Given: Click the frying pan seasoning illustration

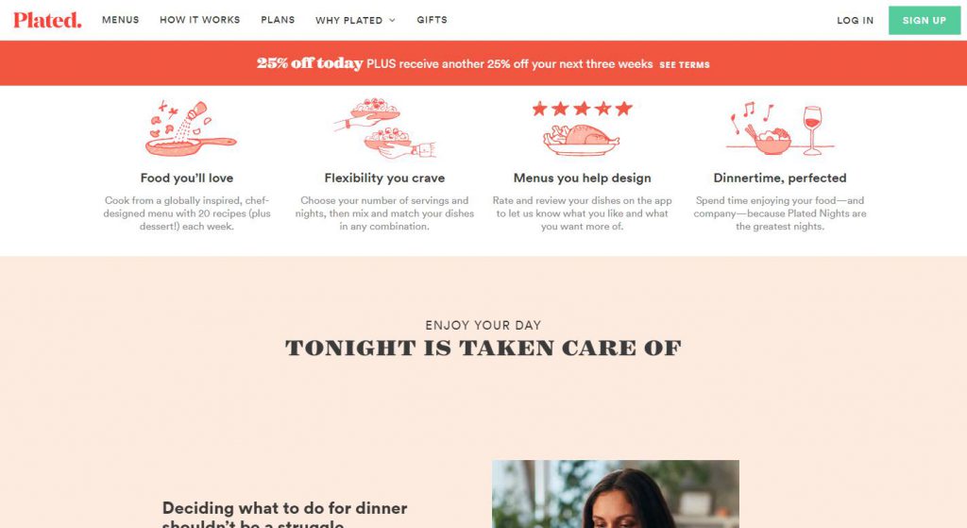Looking at the screenshot, I should (x=191, y=128).
